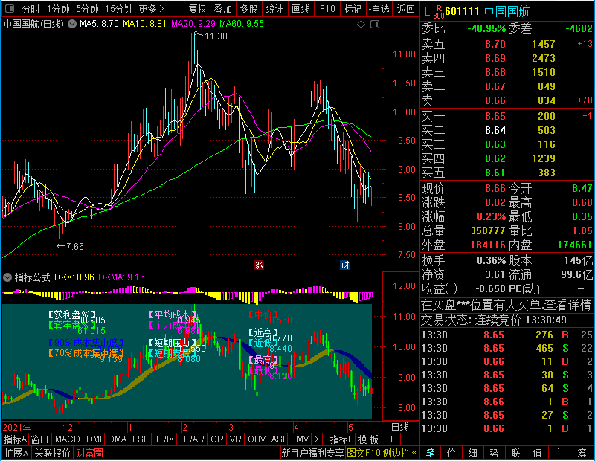595x461 pixels.
Task: Open the 复权 adjustment menu
Action: (197, 9)
